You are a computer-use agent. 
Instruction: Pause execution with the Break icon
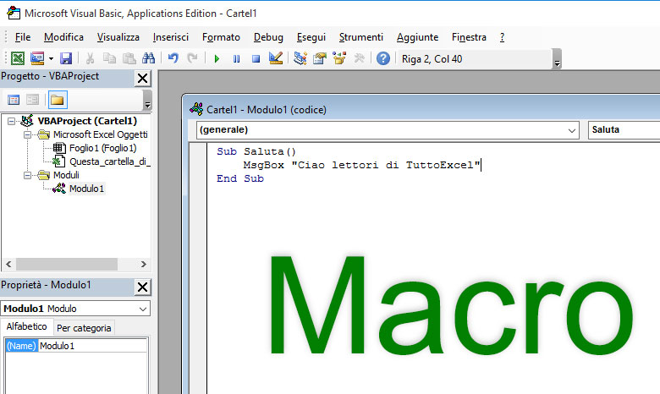(237, 58)
